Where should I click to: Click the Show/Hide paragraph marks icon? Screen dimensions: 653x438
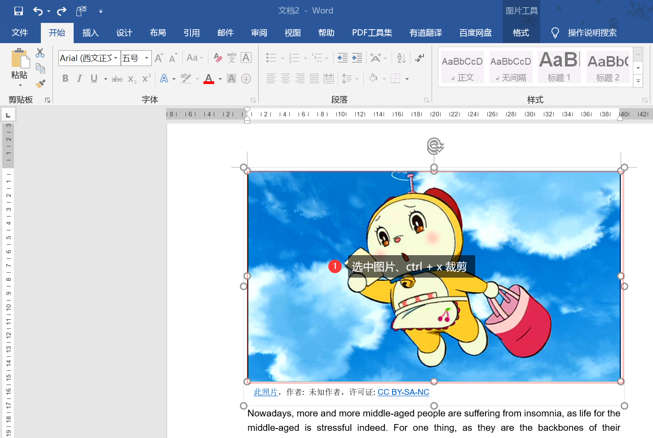tap(420, 58)
